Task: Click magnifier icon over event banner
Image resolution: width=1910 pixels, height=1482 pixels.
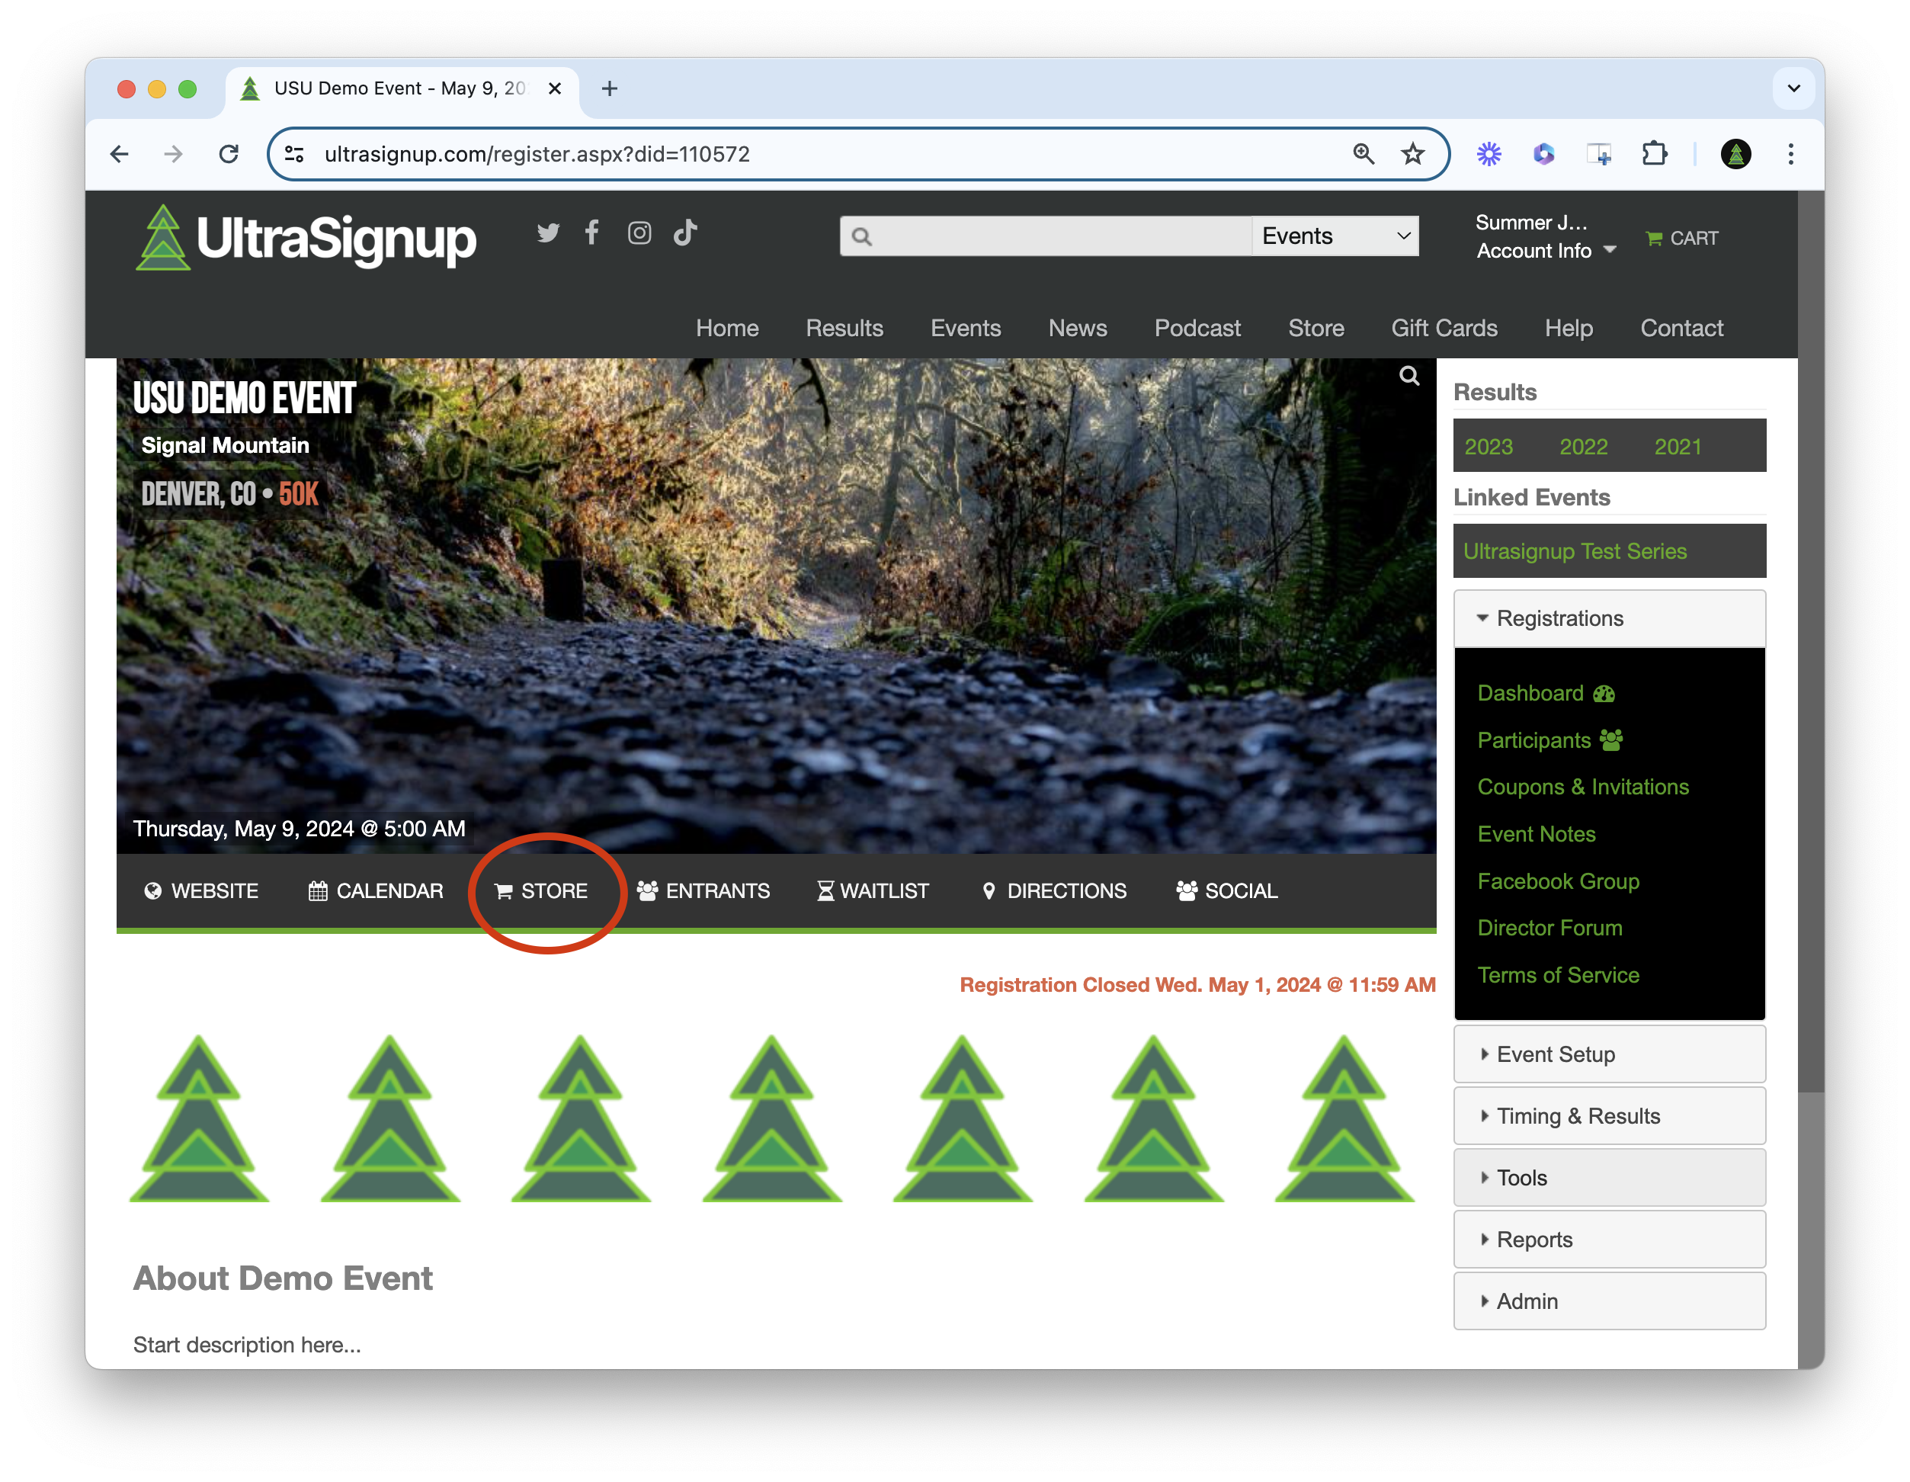Action: 1409,376
